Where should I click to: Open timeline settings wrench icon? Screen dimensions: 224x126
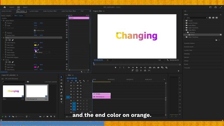click(x=84, y=81)
